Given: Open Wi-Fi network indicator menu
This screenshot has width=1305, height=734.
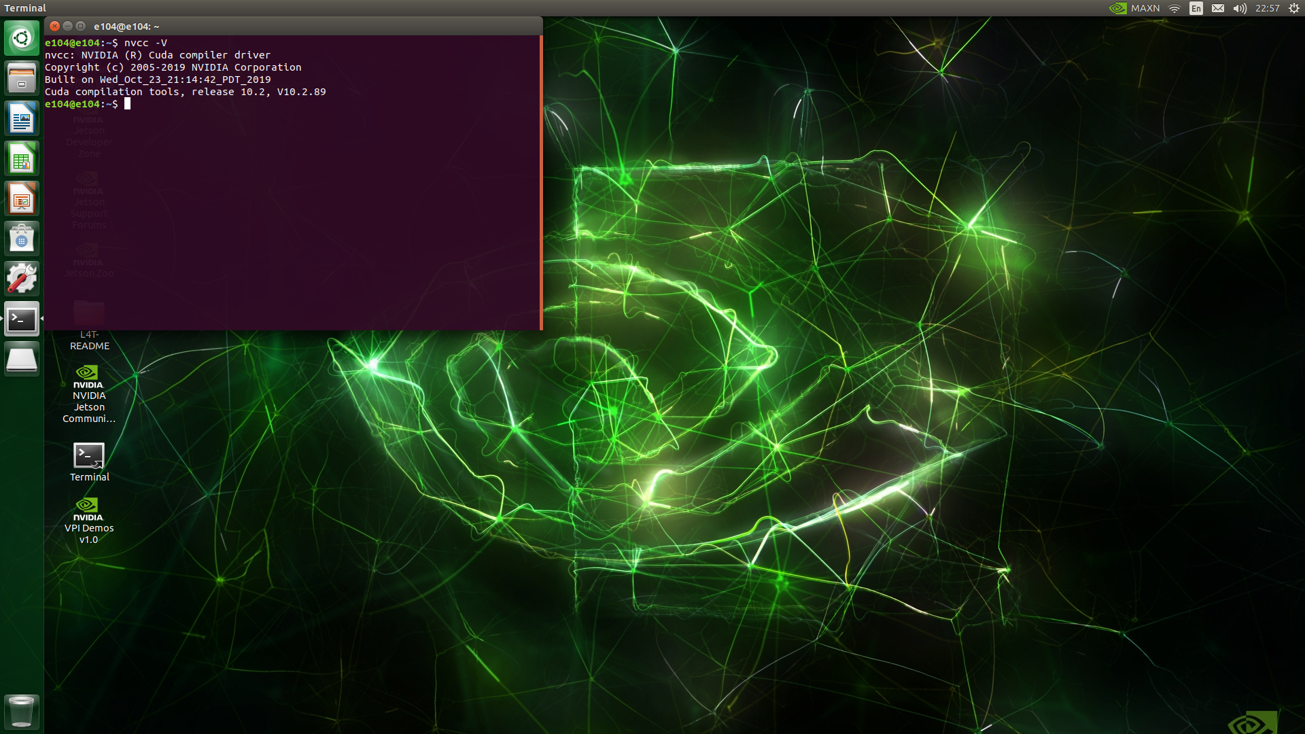Looking at the screenshot, I should [1174, 8].
